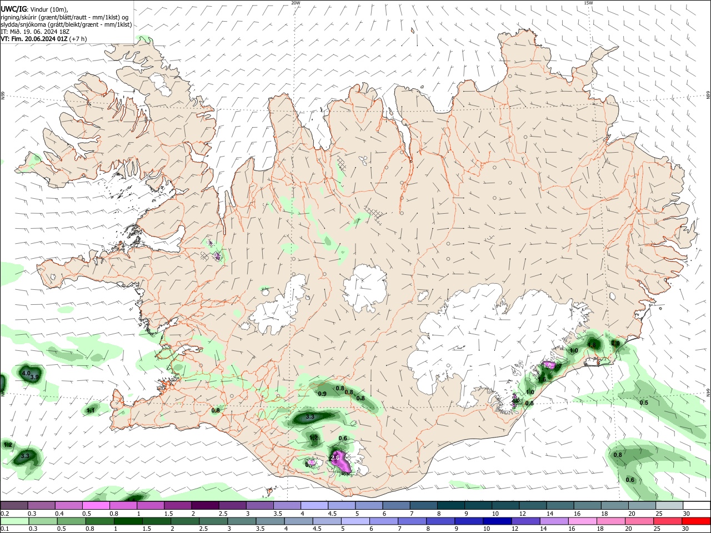Select the lower-row darkest blue swatch between 10 and 12
This screenshot has width=711, height=533.
coord(498,521)
